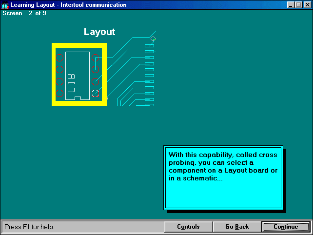
Task: Click the topmost rectangular connector pad
Action: (x=150, y=45)
